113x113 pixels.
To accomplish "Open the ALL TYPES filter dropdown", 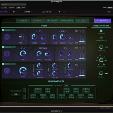I will [27, 12].
